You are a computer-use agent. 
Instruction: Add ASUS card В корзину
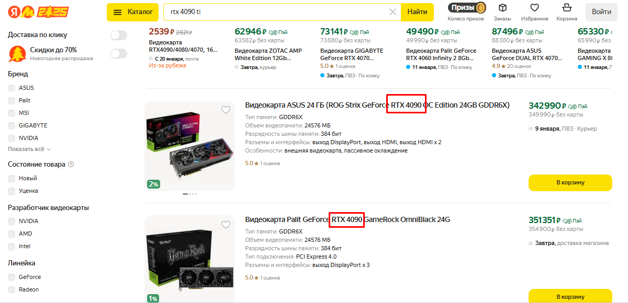click(x=570, y=182)
